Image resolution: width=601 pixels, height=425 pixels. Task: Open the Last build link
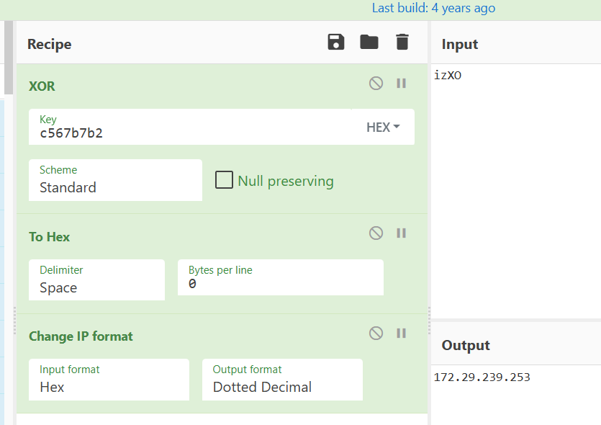click(x=433, y=8)
